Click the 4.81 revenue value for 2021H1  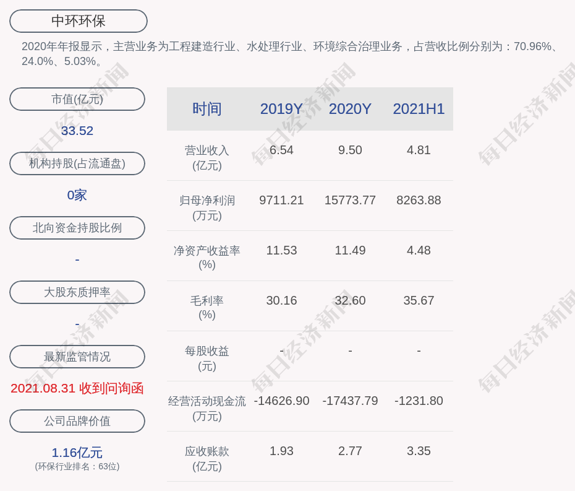coord(419,150)
